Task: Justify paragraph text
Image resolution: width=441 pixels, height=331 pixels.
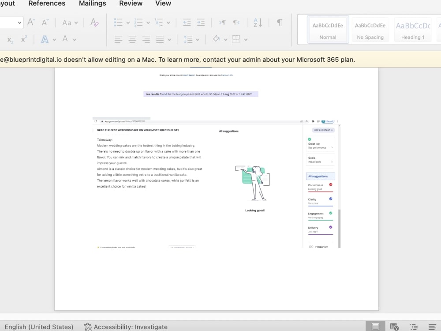Action: pyautogui.click(x=160, y=39)
